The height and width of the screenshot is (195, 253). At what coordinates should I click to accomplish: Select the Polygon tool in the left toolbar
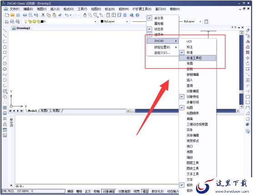[x=5, y=47]
